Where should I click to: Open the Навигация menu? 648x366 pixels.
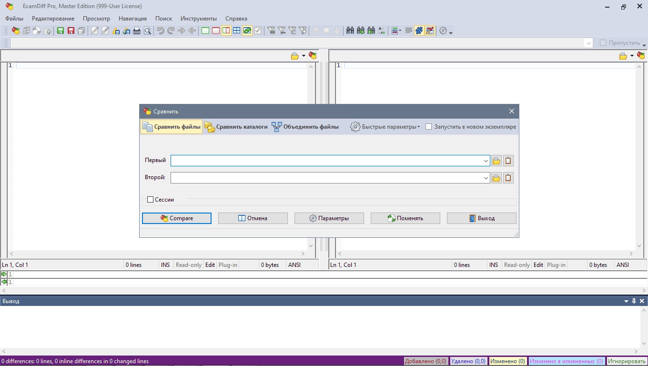click(x=132, y=19)
